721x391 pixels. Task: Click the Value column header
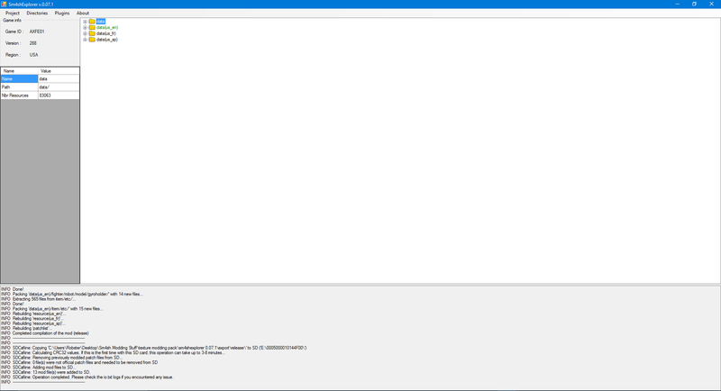[x=58, y=71]
